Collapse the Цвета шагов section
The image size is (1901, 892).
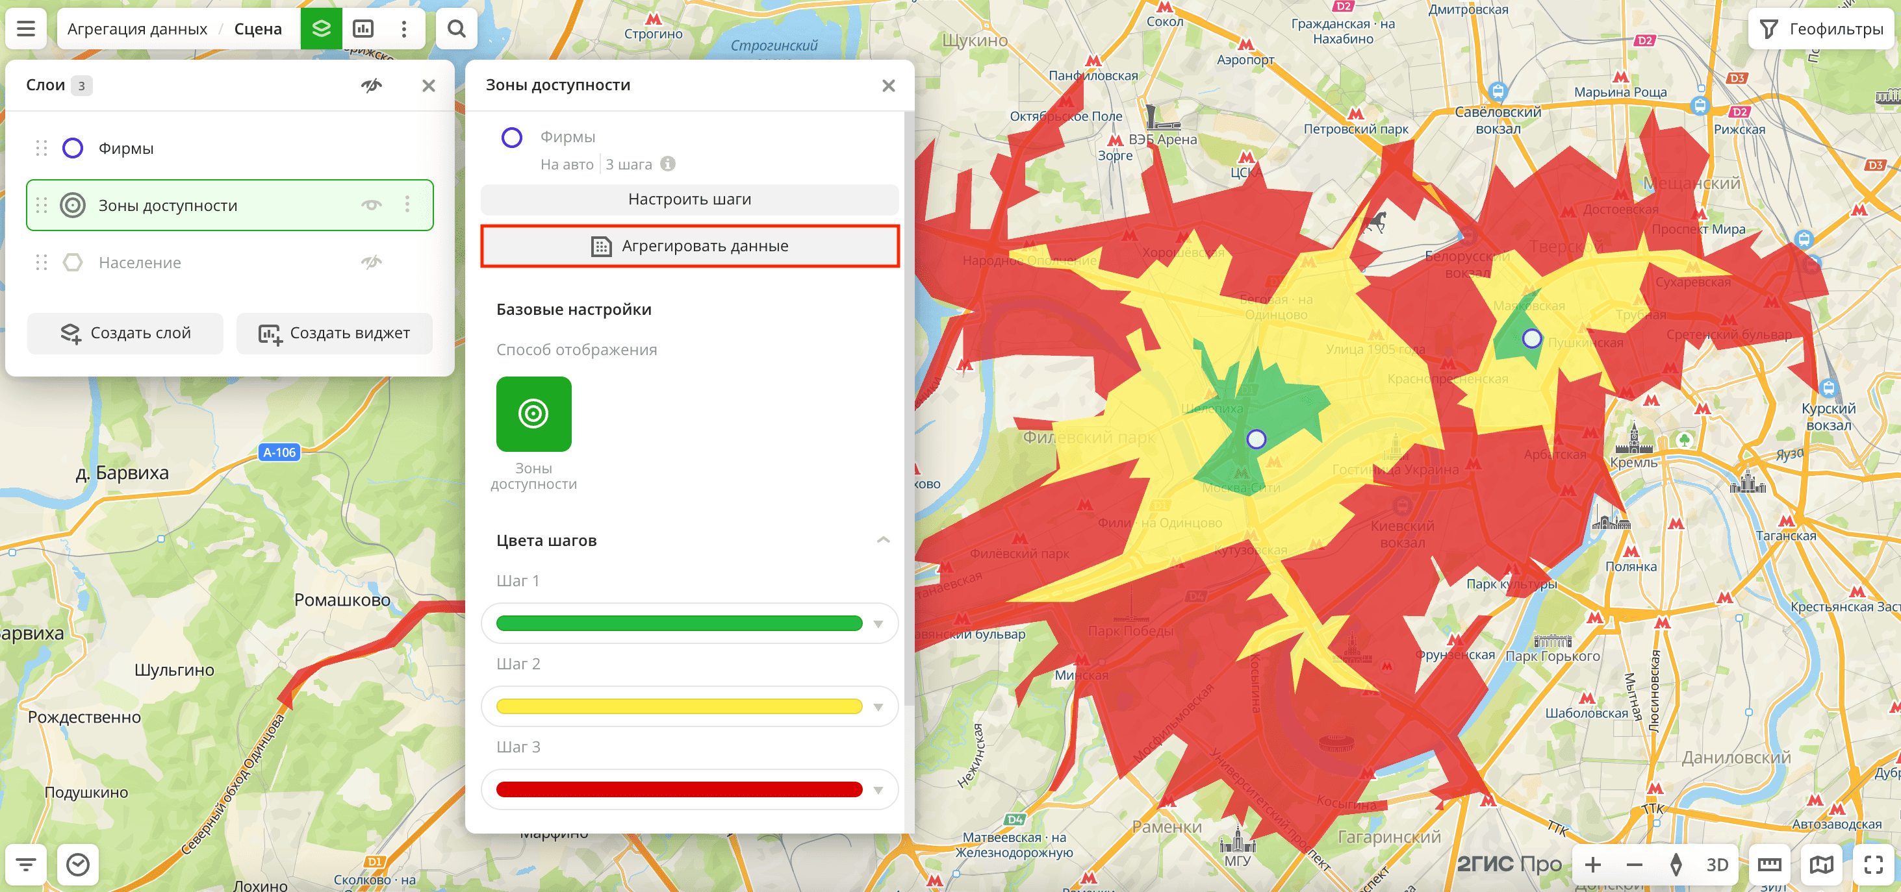point(882,540)
